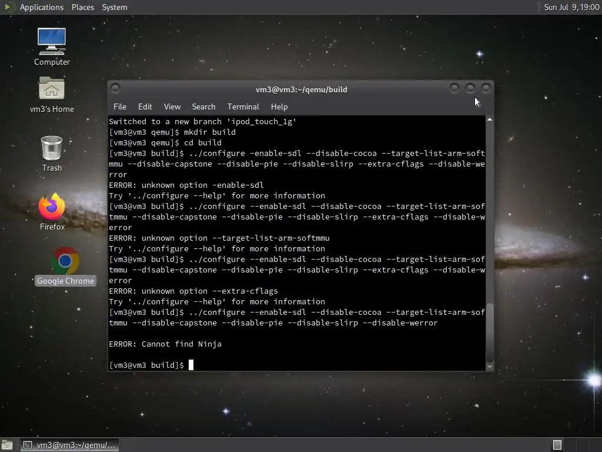Screen dimensions: 602x452
Task: Click the line "Switched to a new branch 'ipod_touch_1g'"
Action: coord(202,121)
